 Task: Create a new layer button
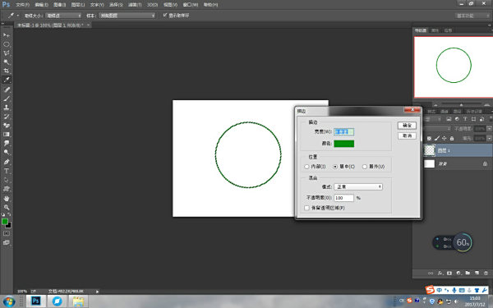point(477,274)
